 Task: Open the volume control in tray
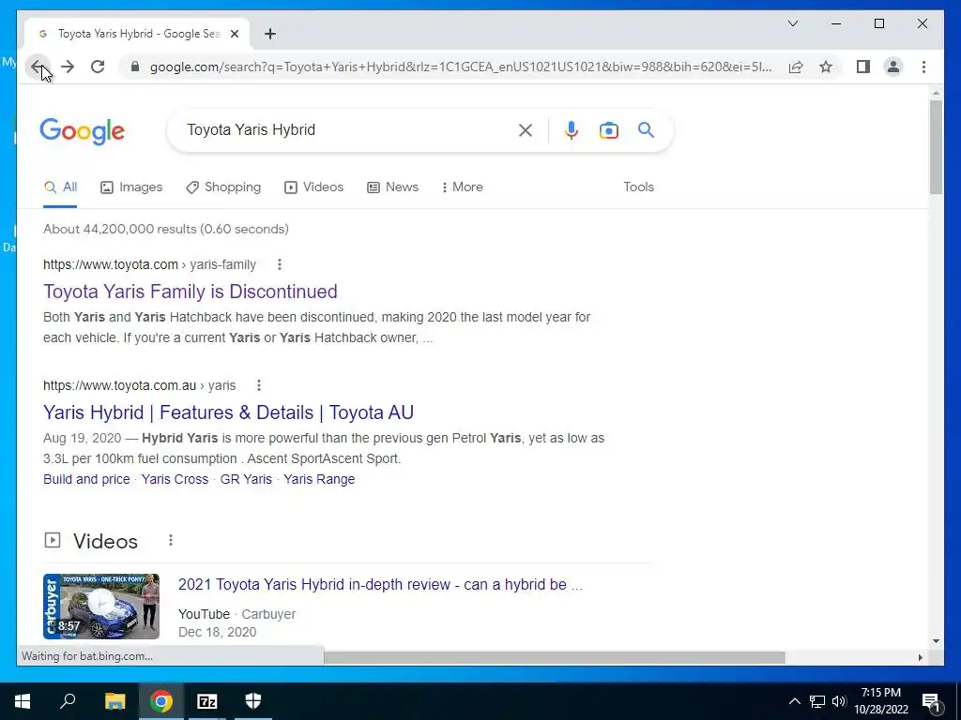pos(839,701)
